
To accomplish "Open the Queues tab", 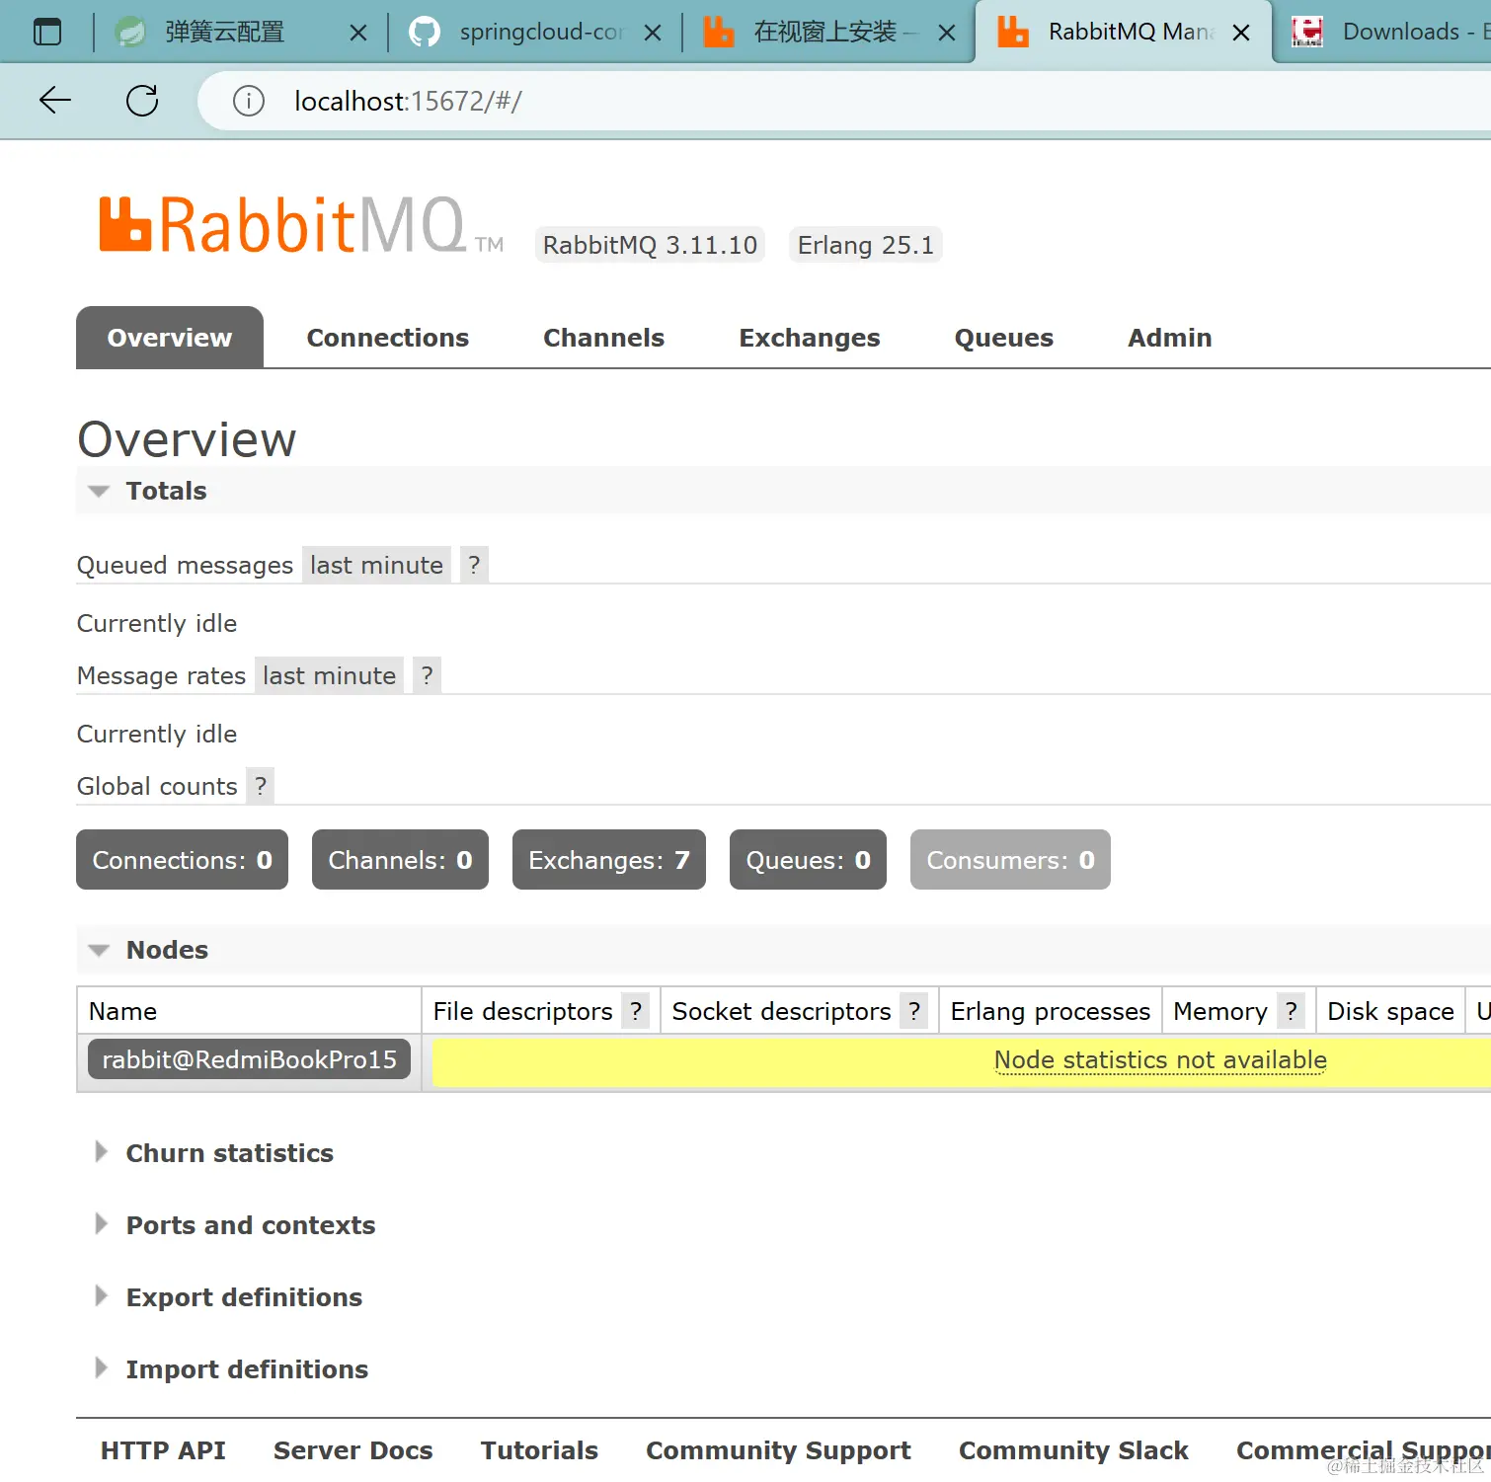I will coord(1004,338).
